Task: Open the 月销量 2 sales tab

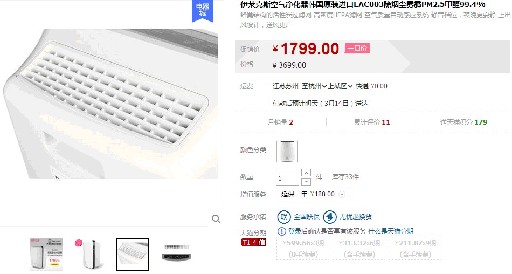Action: coord(280,122)
